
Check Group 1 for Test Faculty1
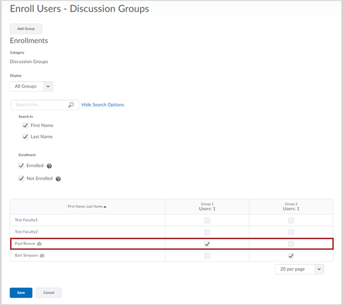coord(207,220)
